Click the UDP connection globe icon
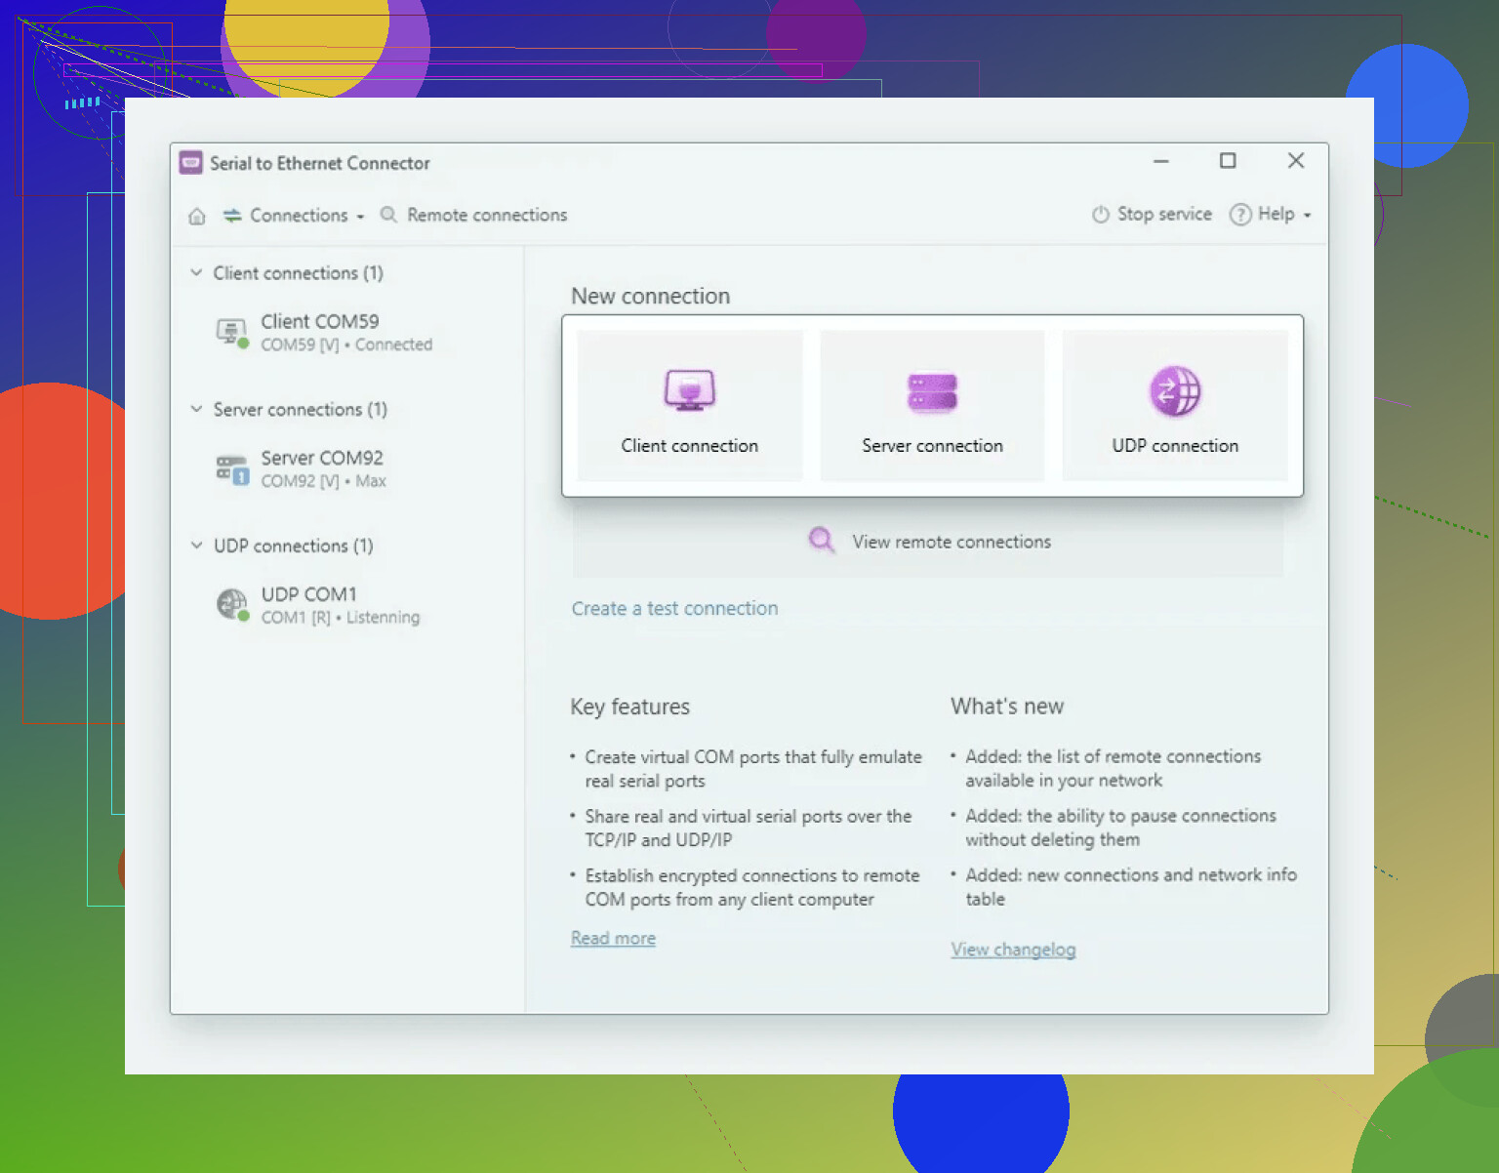This screenshot has width=1499, height=1173. point(1175,392)
